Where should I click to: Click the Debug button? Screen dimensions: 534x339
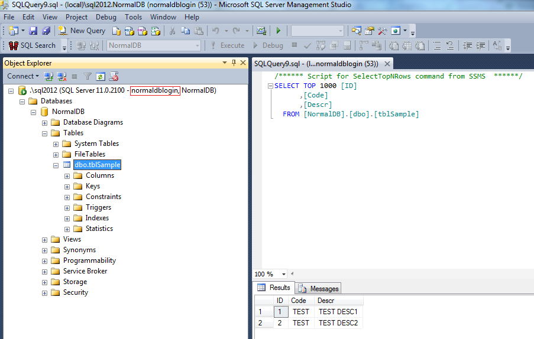point(268,45)
